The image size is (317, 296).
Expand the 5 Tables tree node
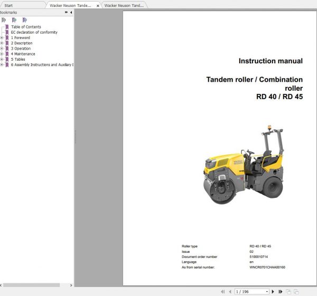tap(2, 60)
